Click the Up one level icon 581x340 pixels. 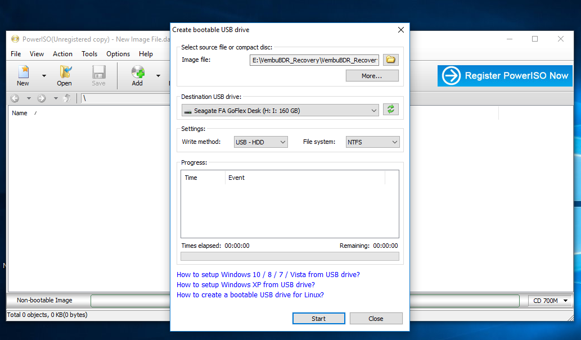pos(67,98)
